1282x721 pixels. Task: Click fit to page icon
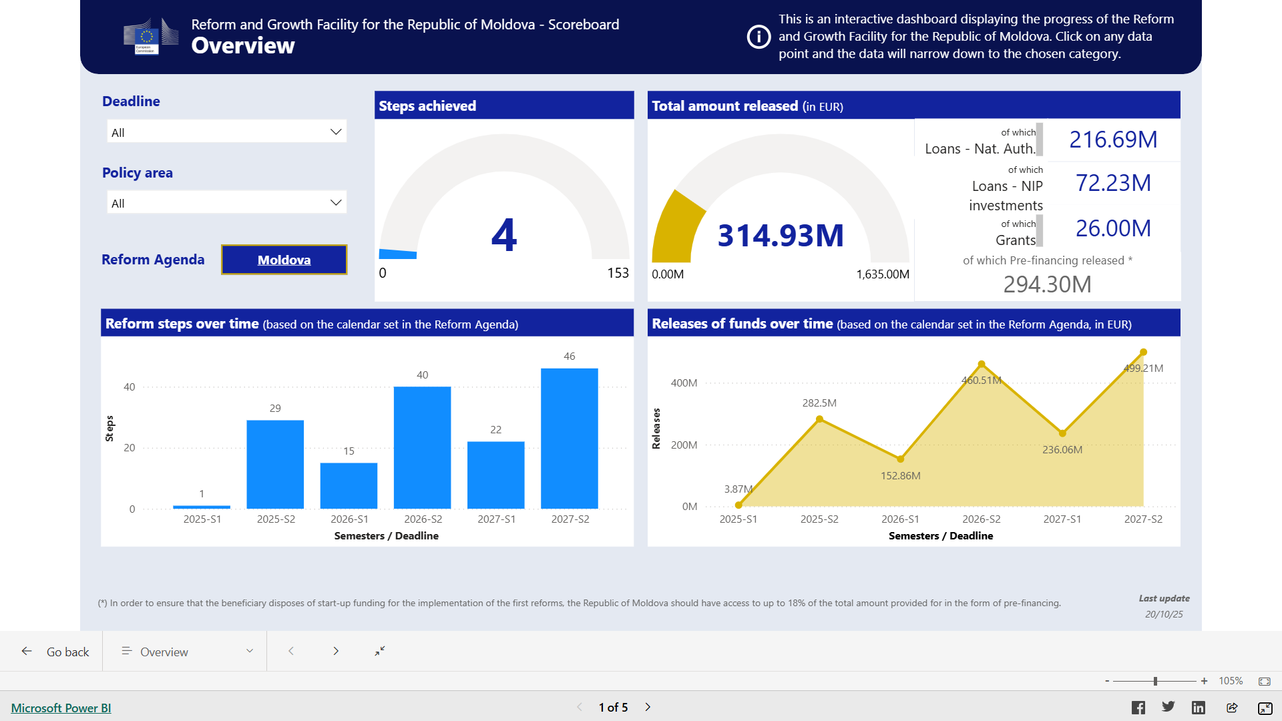(x=1265, y=681)
